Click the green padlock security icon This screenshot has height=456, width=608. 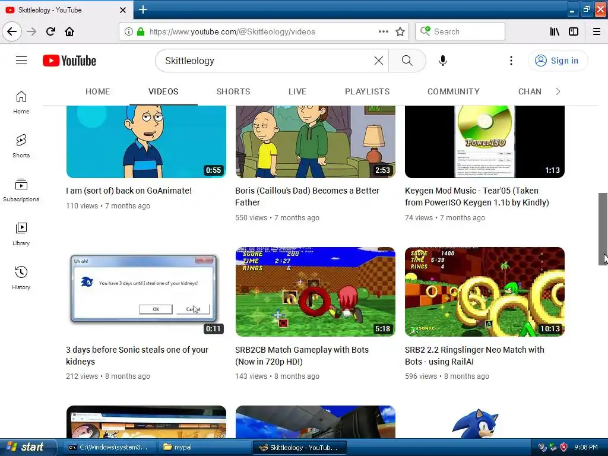(x=141, y=31)
